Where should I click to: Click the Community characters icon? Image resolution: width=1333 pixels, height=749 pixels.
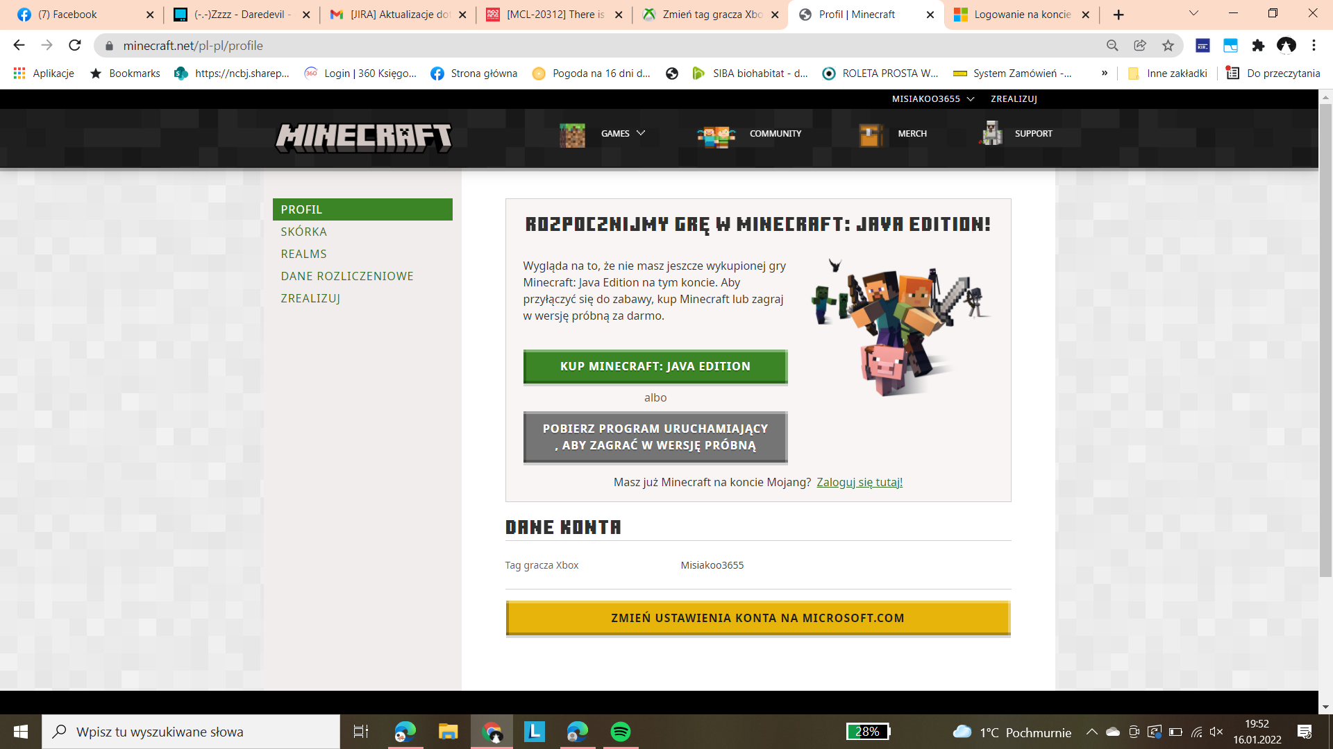[x=716, y=136]
